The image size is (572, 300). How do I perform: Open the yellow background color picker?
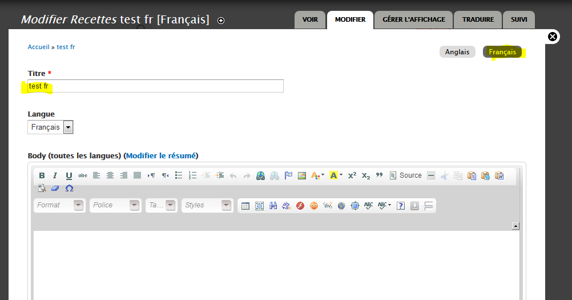click(x=336, y=175)
